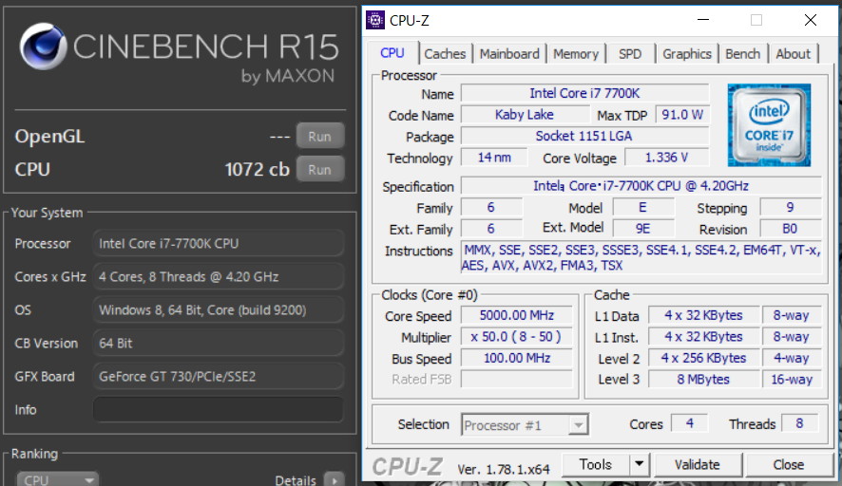Run the CPU benchmark in Cinebench

(x=319, y=170)
